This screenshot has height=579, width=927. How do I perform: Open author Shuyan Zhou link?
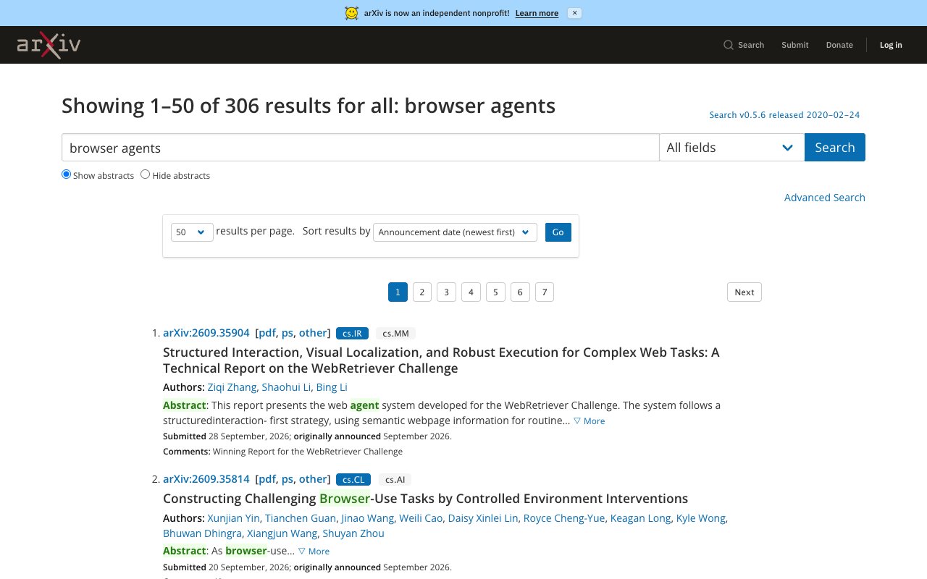(353, 533)
